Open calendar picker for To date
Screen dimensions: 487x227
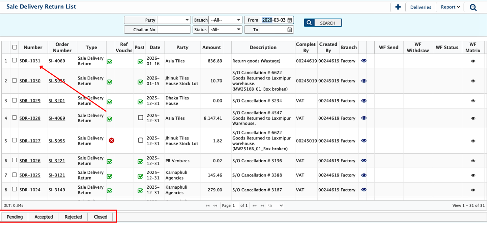(289, 30)
